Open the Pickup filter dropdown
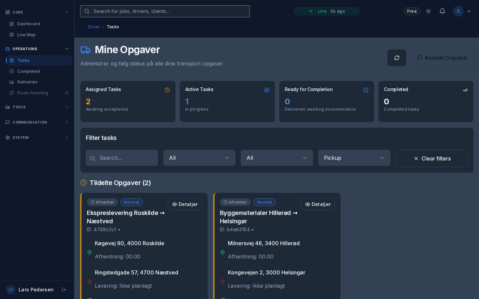Screen dimensions: 479x299 (354, 158)
